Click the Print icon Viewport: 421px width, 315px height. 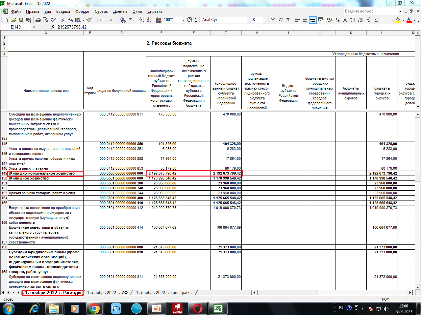coord(38,20)
